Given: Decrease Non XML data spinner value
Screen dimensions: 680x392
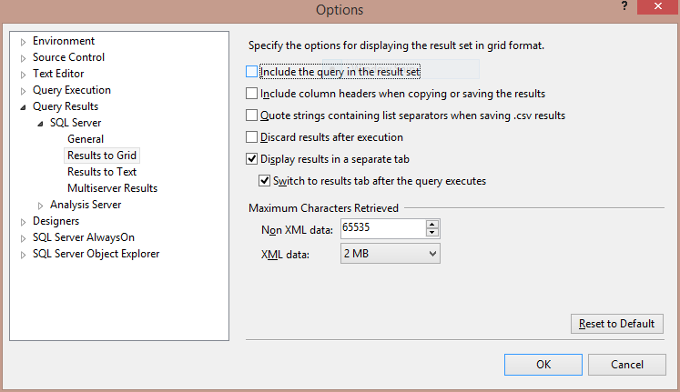Looking at the screenshot, I should tap(431, 233).
